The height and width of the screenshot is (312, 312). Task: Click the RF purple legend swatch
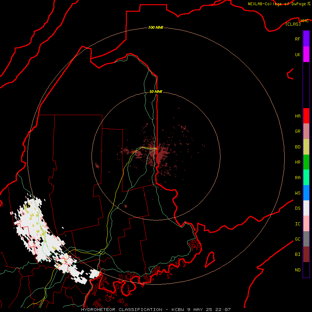306,39
